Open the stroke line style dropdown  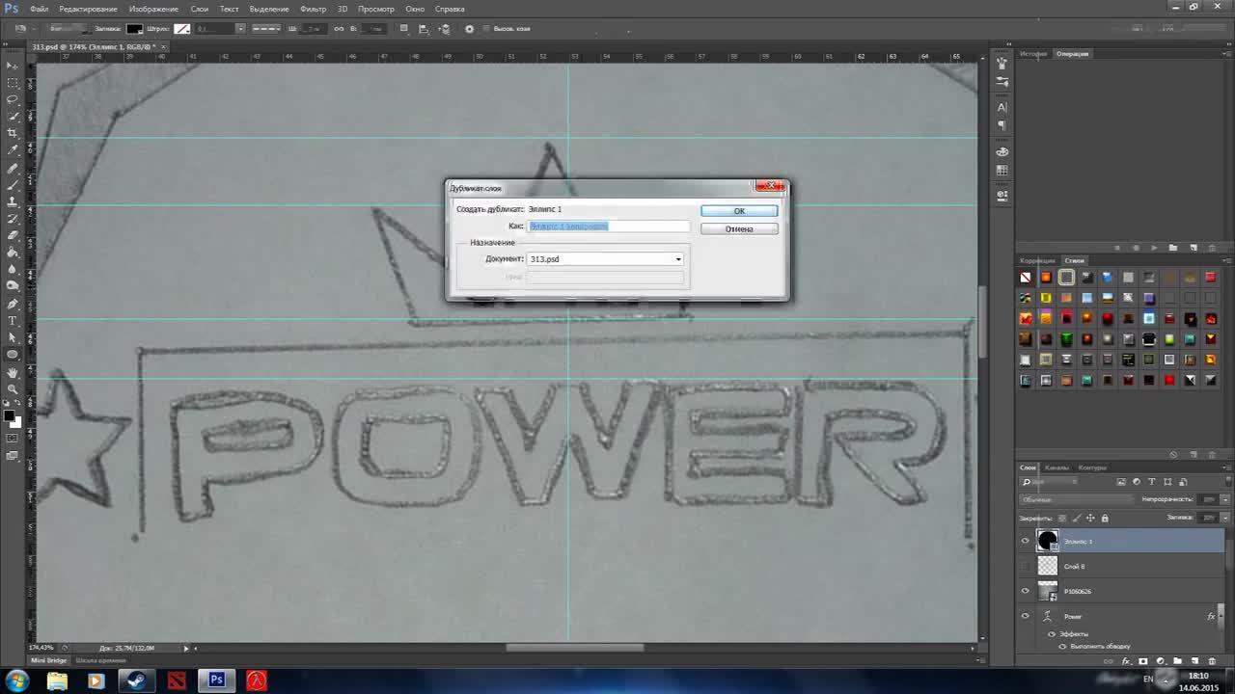point(266,28)
